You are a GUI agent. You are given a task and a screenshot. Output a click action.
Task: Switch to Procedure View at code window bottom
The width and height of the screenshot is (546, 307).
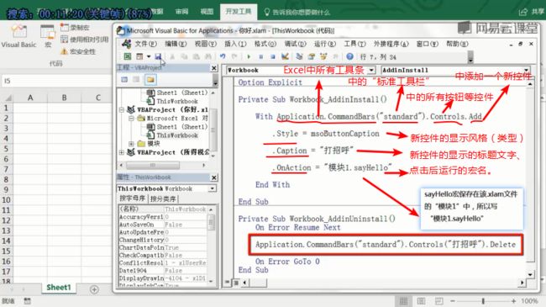[228, 283]
